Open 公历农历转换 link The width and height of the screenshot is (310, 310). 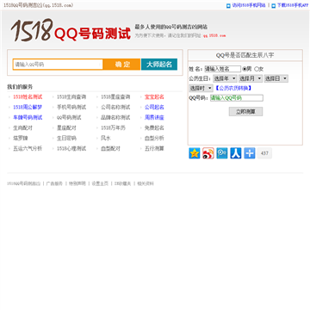pyautogui.click(x=233, y=88)
